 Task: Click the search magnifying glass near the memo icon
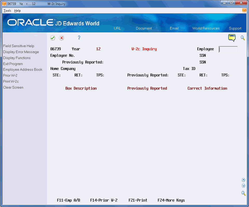[243, 38]
